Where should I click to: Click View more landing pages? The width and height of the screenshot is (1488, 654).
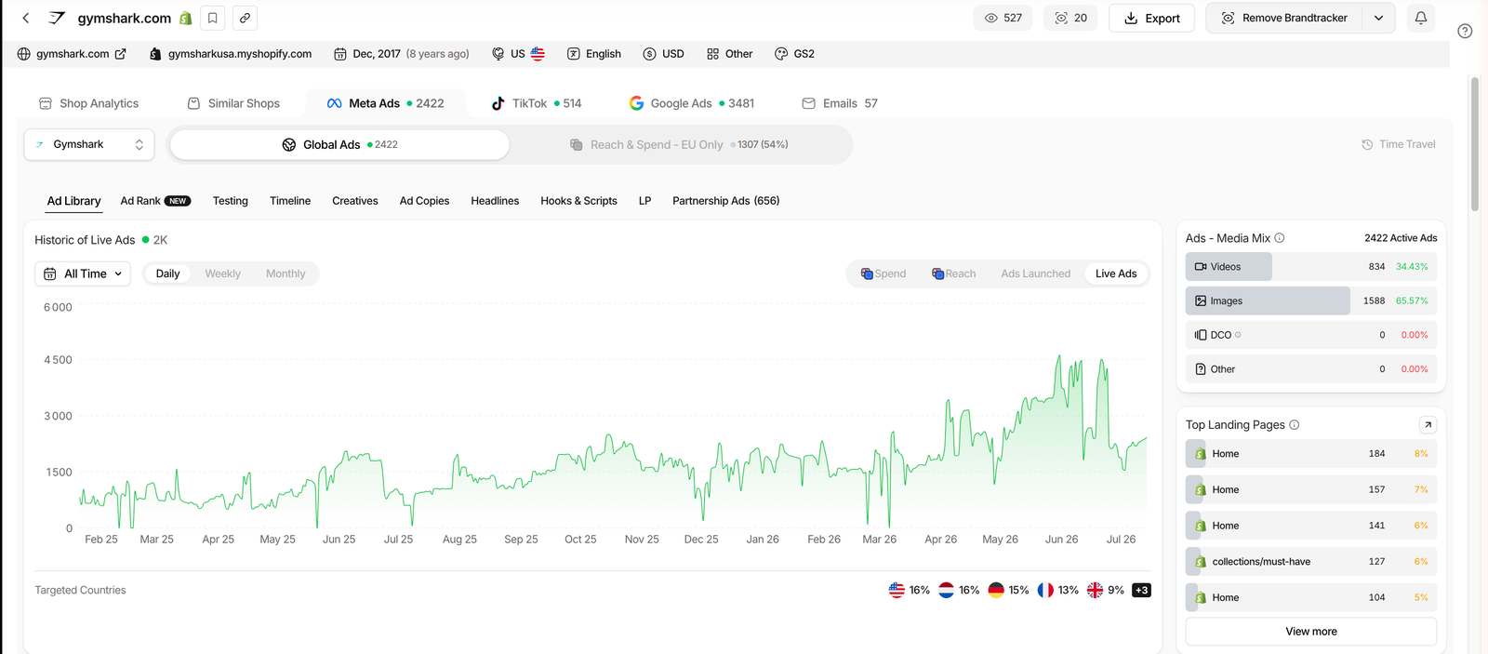[1311, 632]
